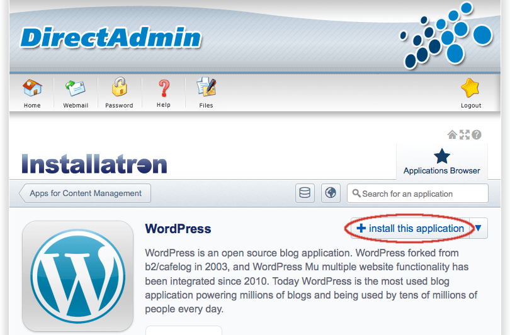The height and width of the screenshot is (335, 510).
Task: Expand the install options dropdown arrow
Action: (x=478, y=228)
